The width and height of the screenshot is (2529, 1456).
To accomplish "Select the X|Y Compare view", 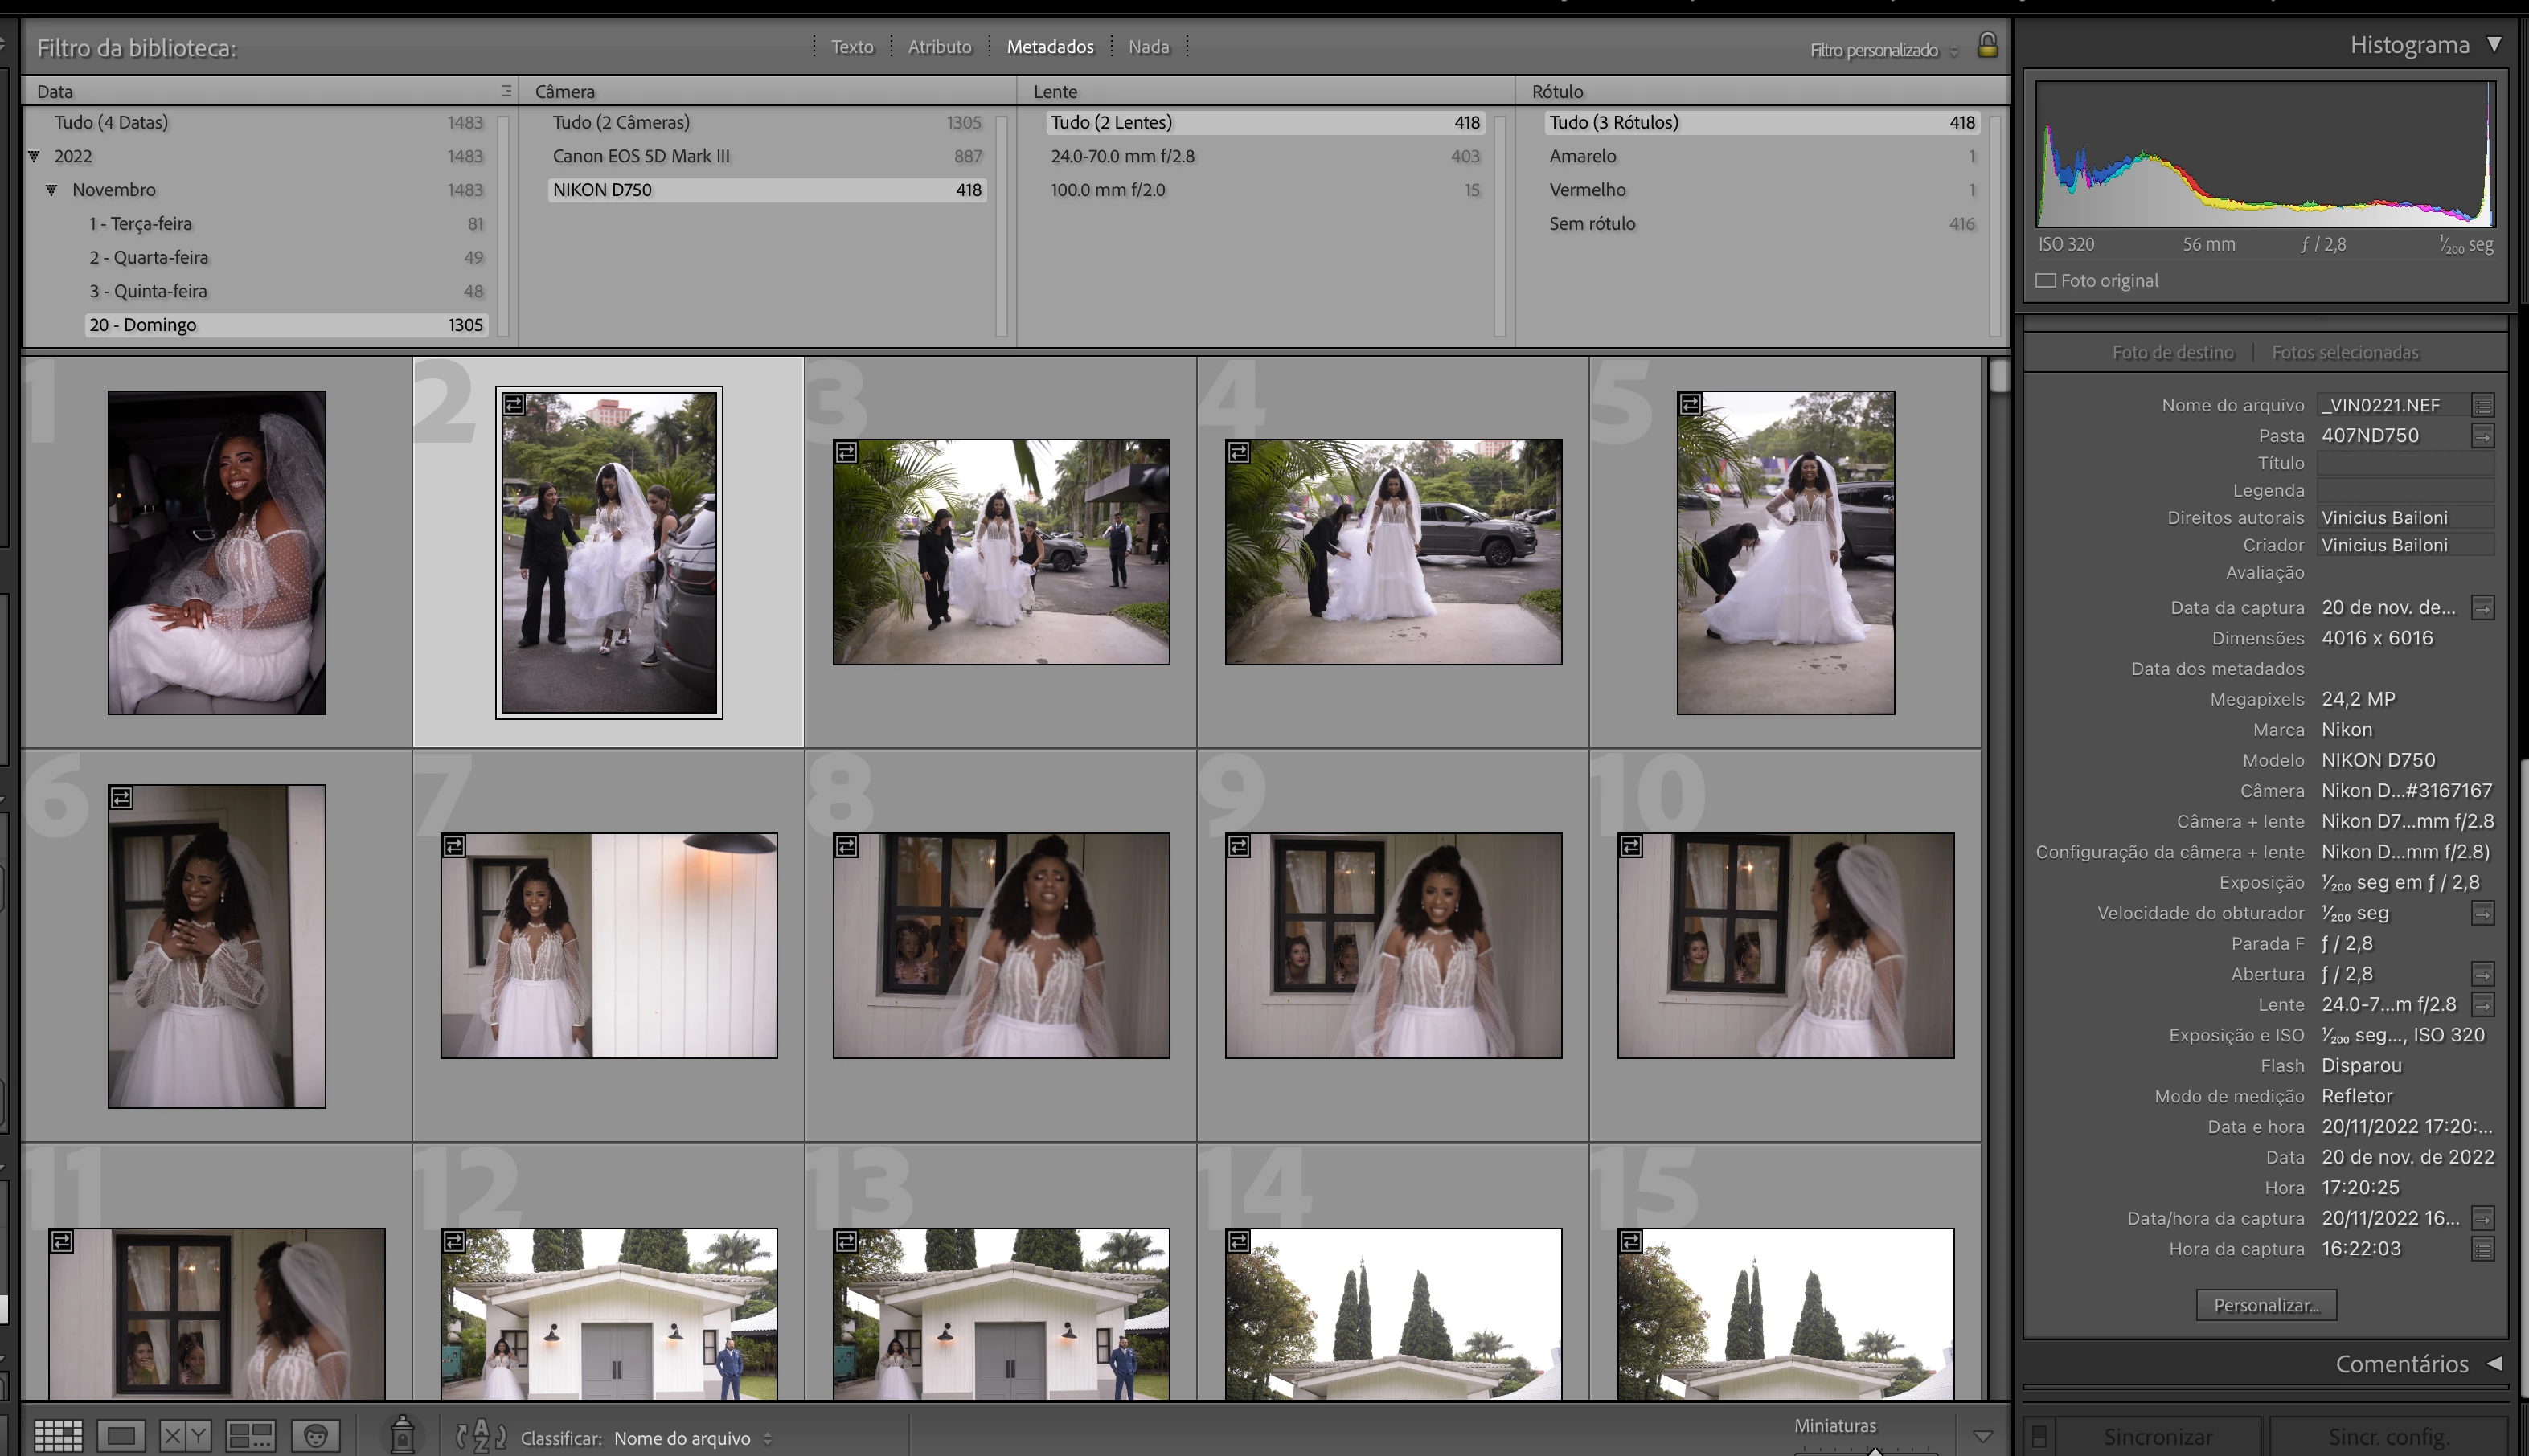I will coord(185,1437).
